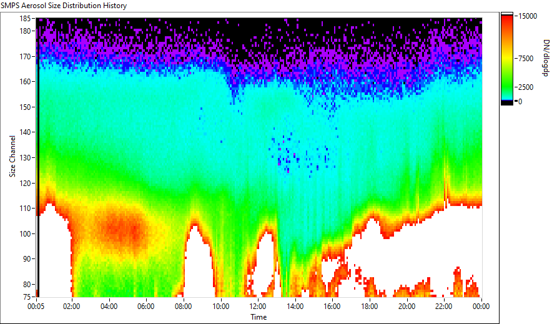Viewport: 552px width, 324px height.
Task: Click the 10:00 time tick label
Action: click(x=220, y=307)
